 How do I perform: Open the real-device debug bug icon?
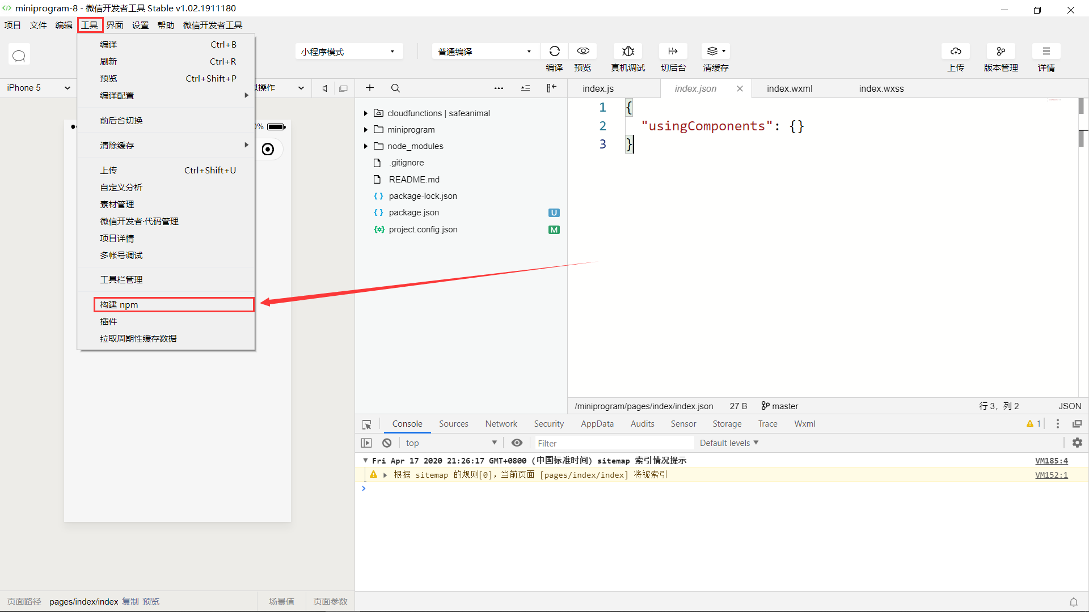click(x=628, y=52)
